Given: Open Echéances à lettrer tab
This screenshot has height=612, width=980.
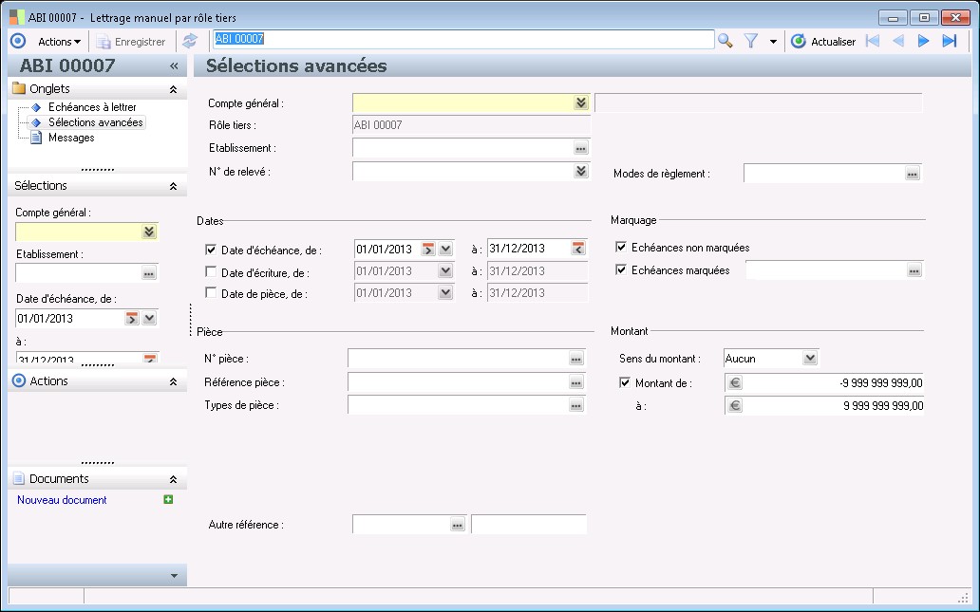Looking at the screenshot, I should click(x=92, y=107).
